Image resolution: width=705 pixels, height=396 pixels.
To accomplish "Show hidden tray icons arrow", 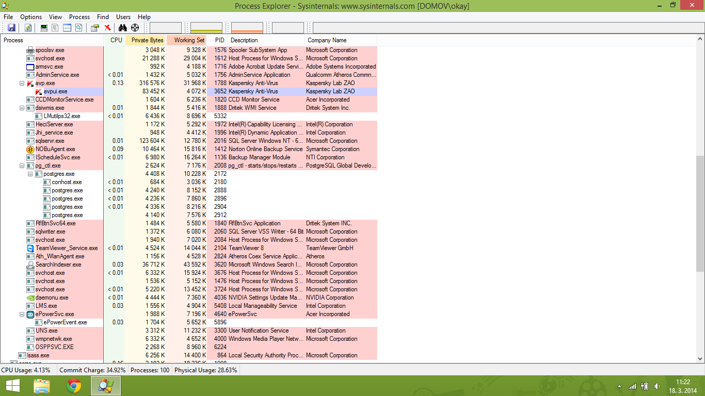I will [x=619, y=386].
